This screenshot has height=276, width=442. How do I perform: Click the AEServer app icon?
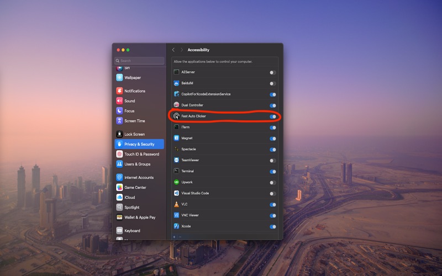coord(176,72)
